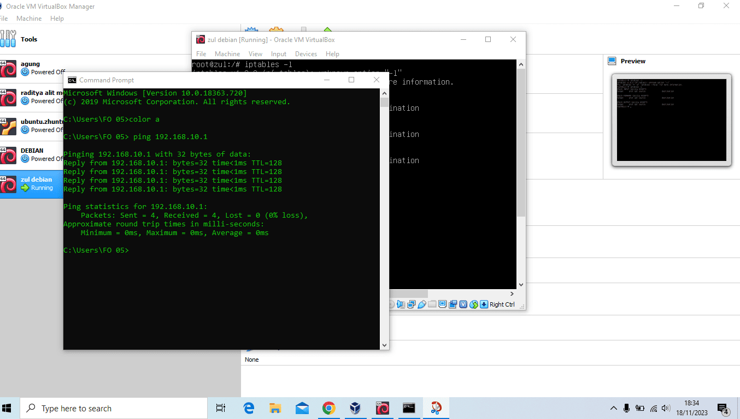Switch to Snipping Tool on the taskbar

436,408
